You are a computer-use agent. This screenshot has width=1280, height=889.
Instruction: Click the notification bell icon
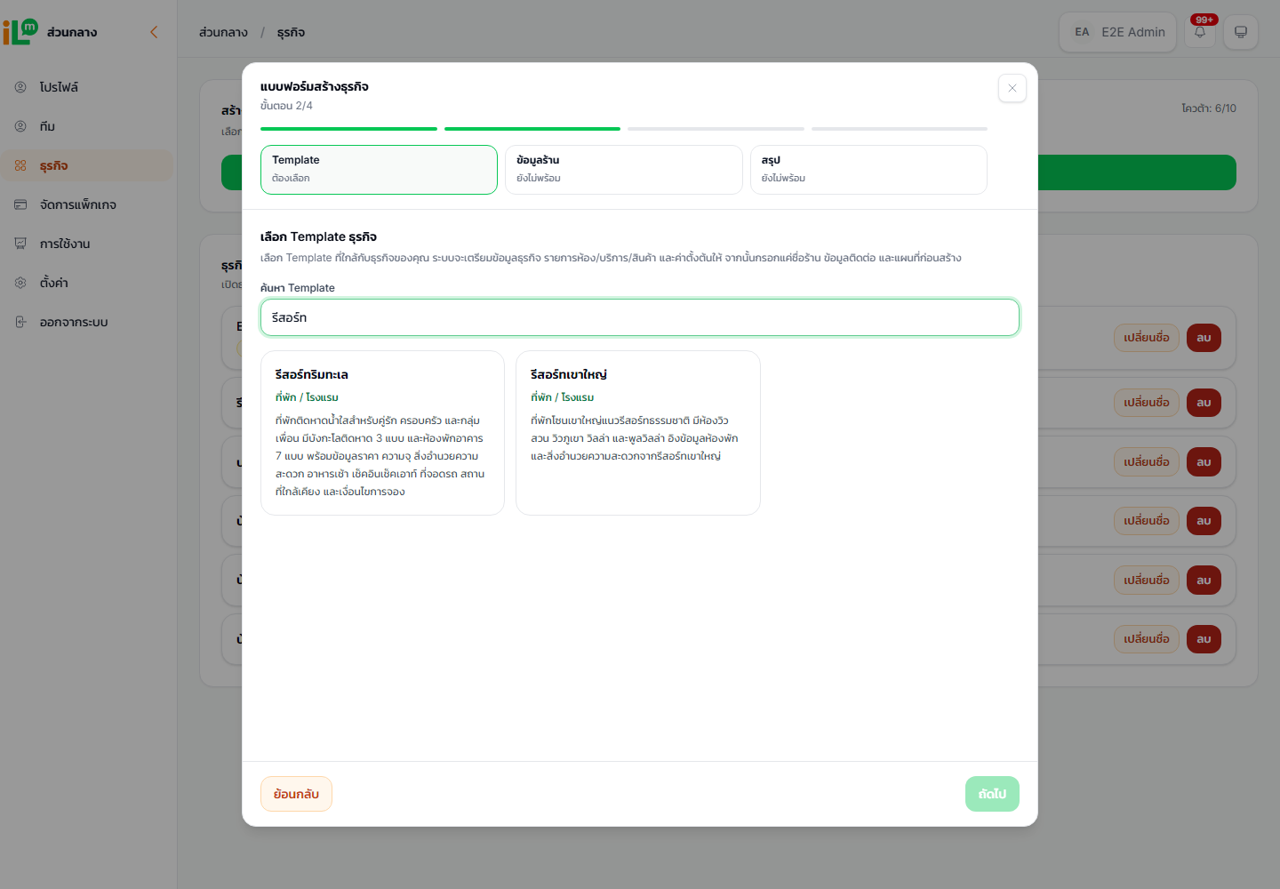click(x=1200, y=32)
